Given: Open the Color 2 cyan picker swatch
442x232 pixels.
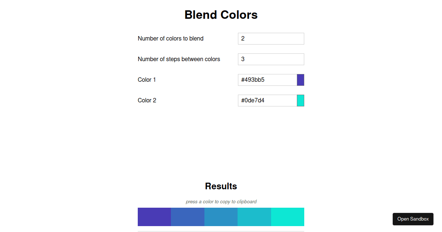Looking at the screenshot, I should click(x=300, y=100).
